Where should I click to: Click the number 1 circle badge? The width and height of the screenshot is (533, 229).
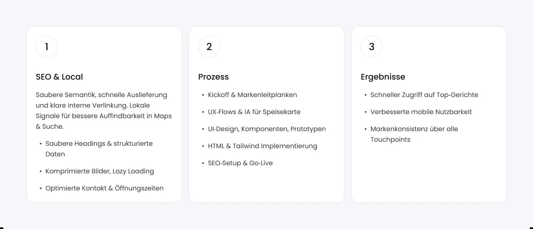[x=47, y=47]
